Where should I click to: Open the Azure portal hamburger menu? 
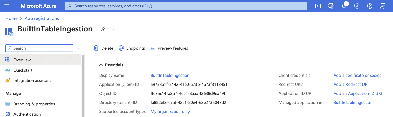pyautogui.click(x=7, y=6)
